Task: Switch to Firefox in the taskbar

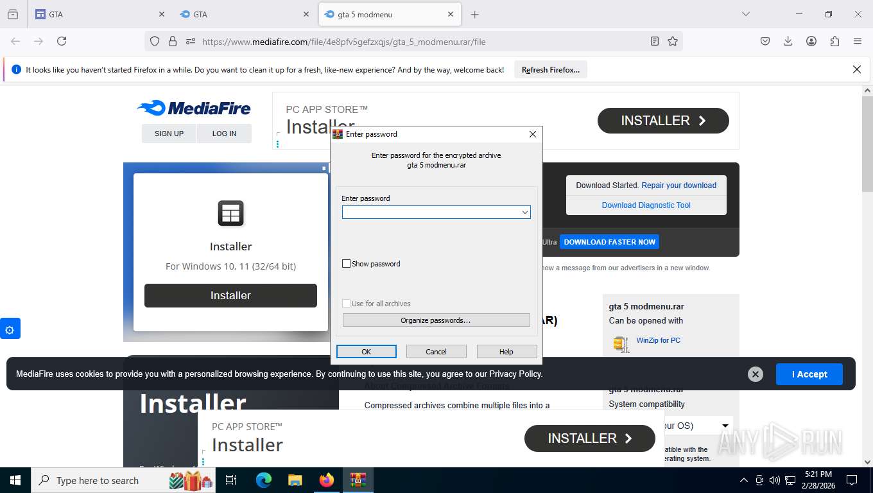Action: [327, 480]
